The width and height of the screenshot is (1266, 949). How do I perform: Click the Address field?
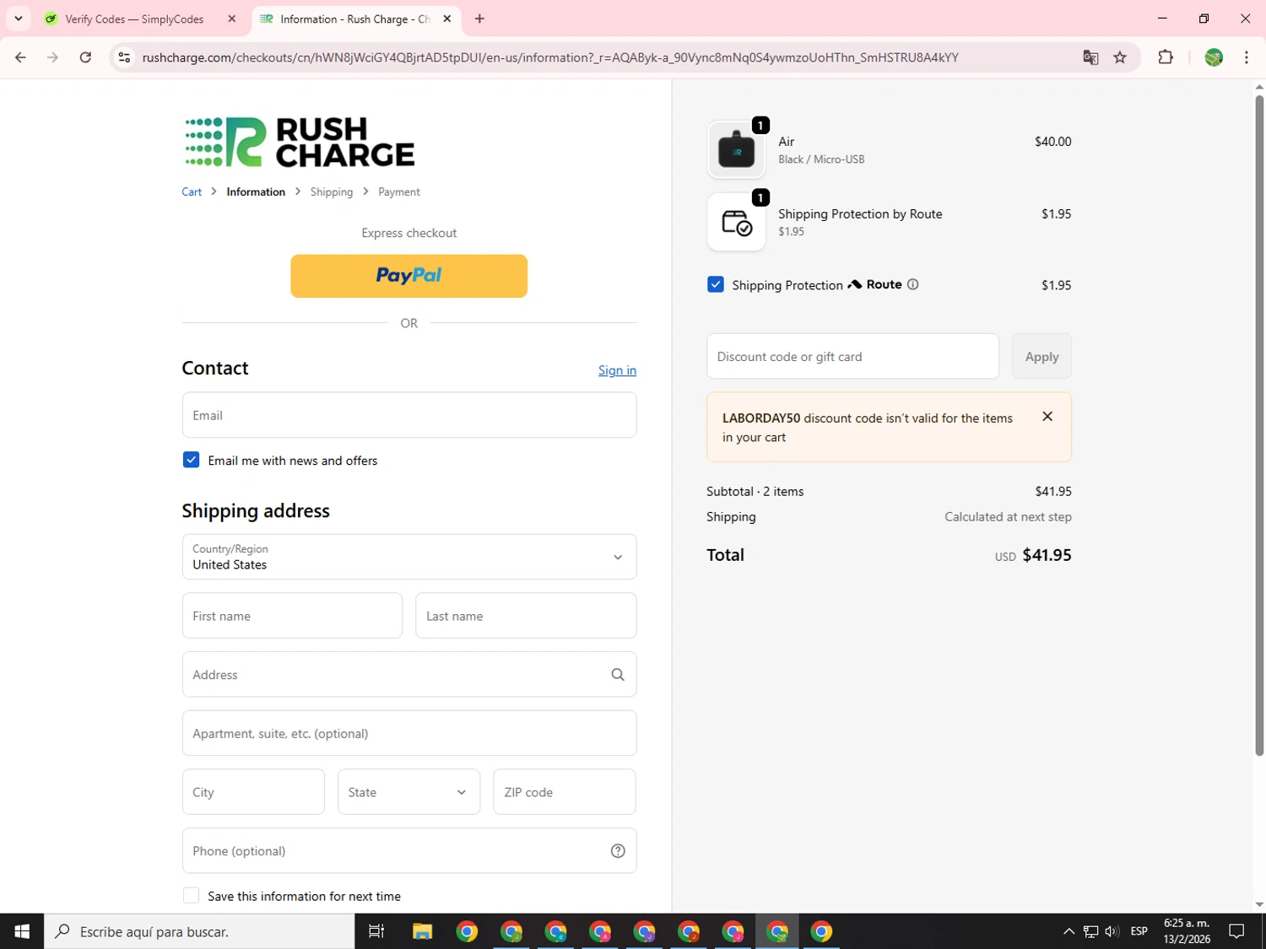(409, 675)
